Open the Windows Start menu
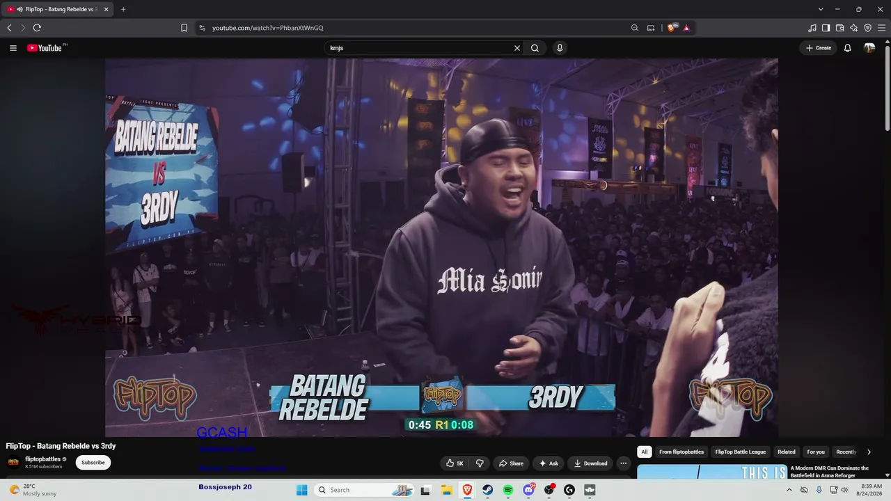Image resolution: width=891 pixels, height=501 pixels. coord(301,490)
